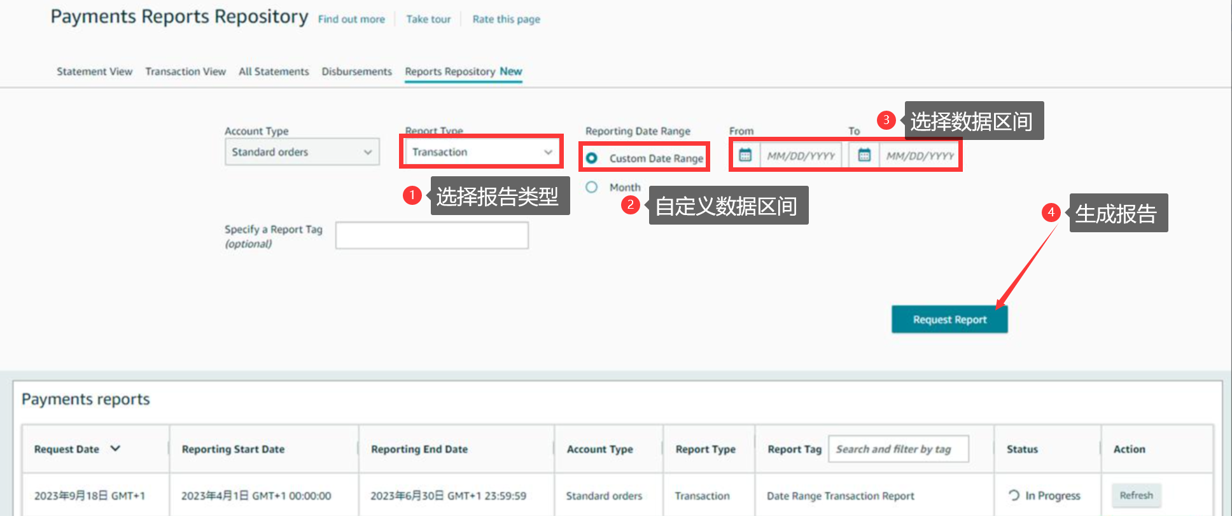Image resolution: width=1232 pixels, height=516 pixels.
Task: Click the Find out more link
Action: [351, 19]
